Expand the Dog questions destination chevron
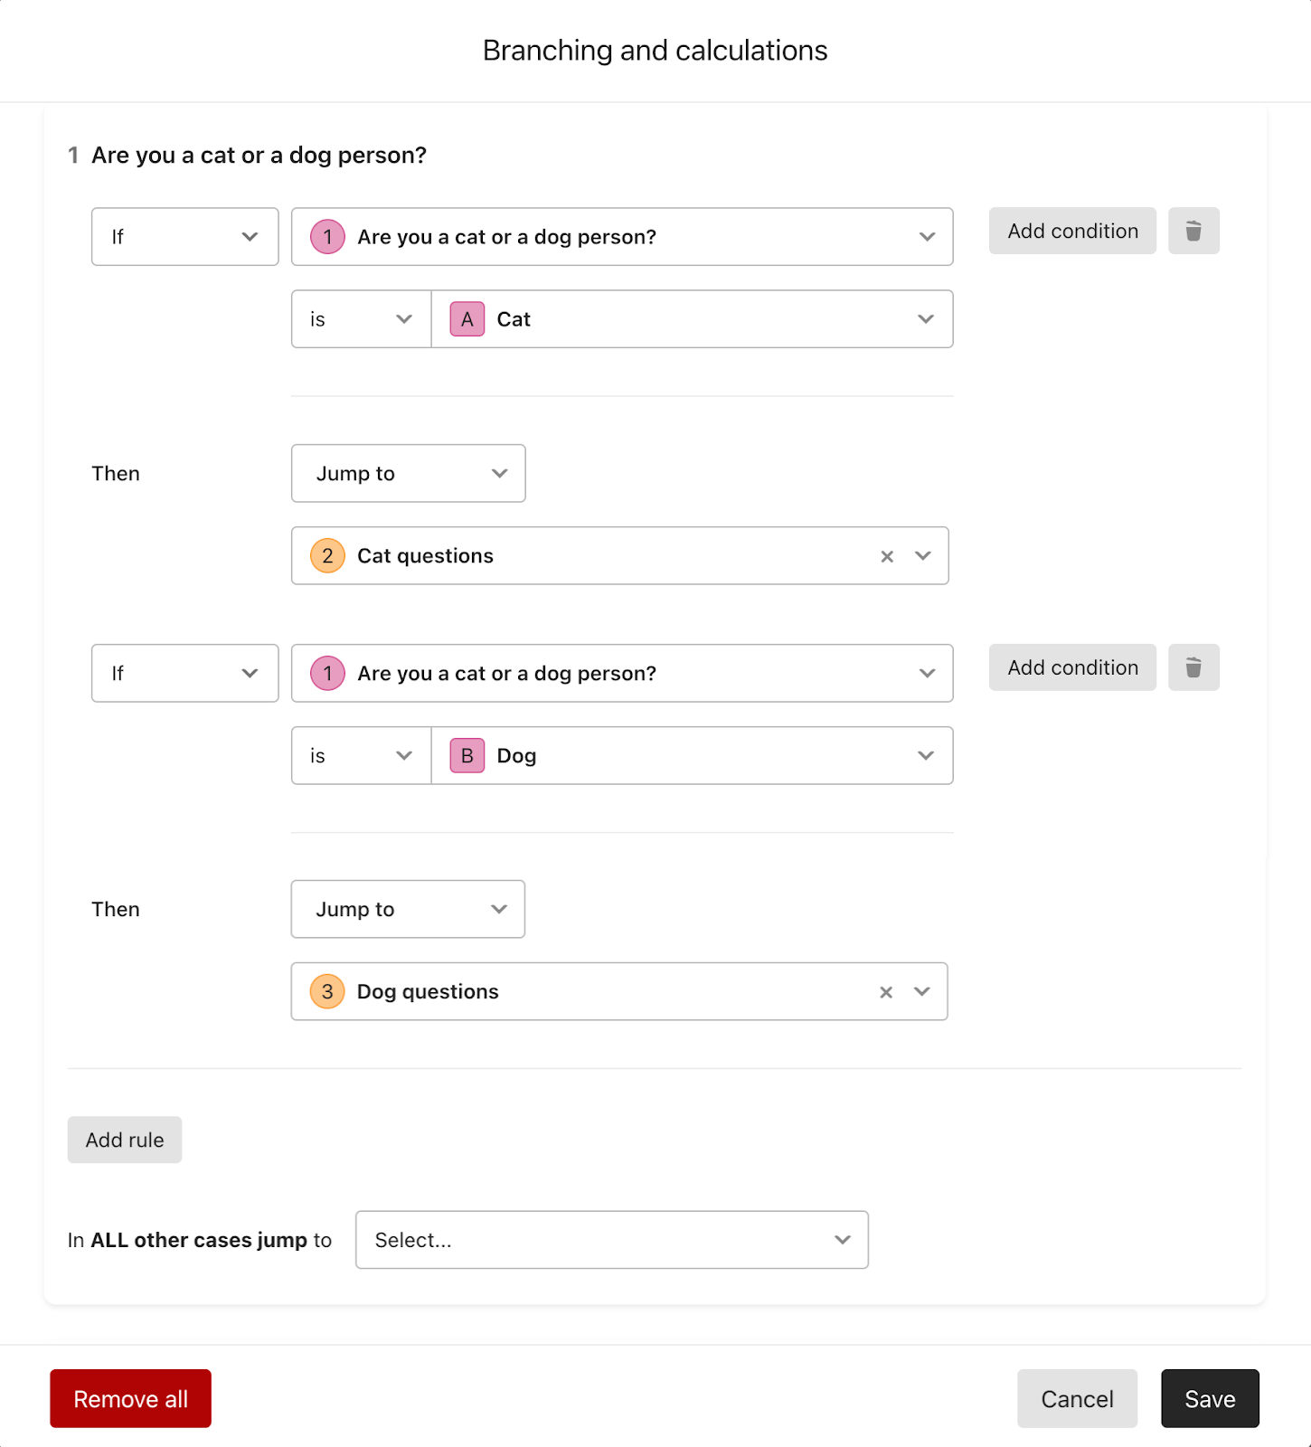1311x1447 pixels. click(x=922, y=991)
